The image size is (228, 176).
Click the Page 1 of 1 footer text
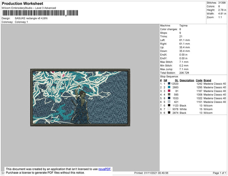(218, 173)
